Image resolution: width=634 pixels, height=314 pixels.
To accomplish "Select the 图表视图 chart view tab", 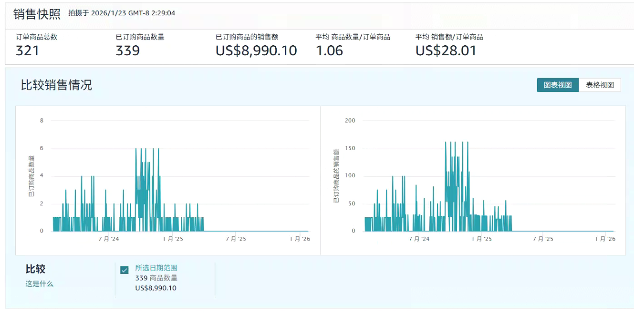I will coord(557,85).
